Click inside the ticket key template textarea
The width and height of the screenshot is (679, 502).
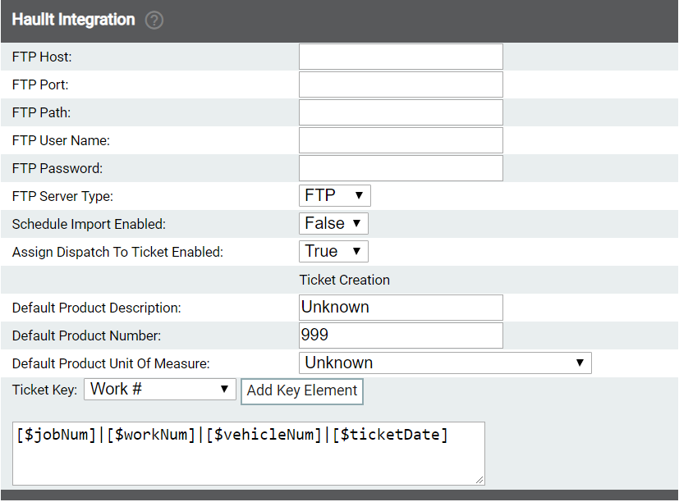click(249, 454)
